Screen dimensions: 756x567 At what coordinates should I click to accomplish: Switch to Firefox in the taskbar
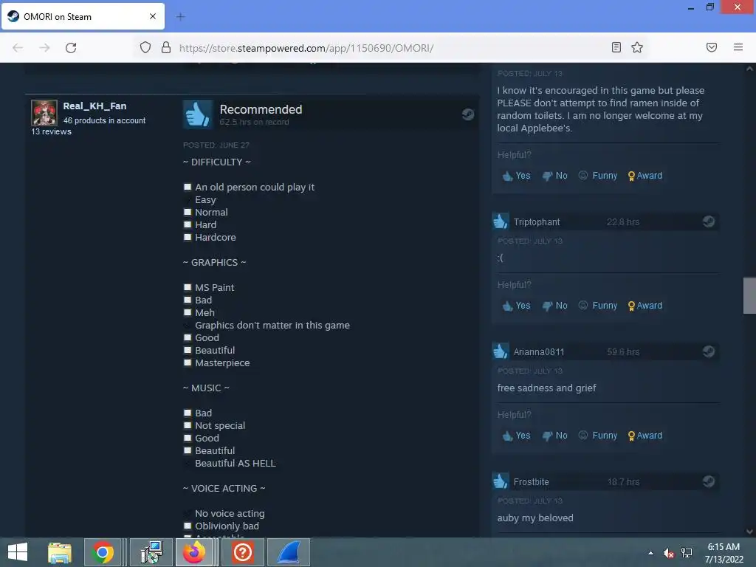pyautogui.click(x=194, y=552)
